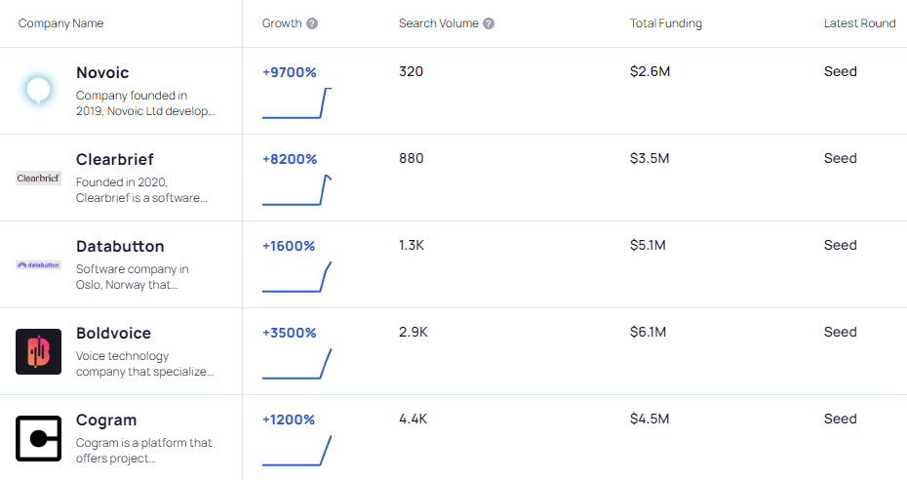Select the +1600% growth value
The image size is (907, 480).
click(289, 246)
